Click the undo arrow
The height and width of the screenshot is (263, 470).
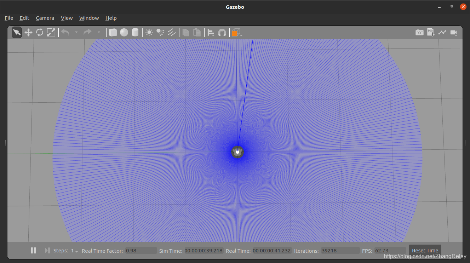[x=65, y=33]
